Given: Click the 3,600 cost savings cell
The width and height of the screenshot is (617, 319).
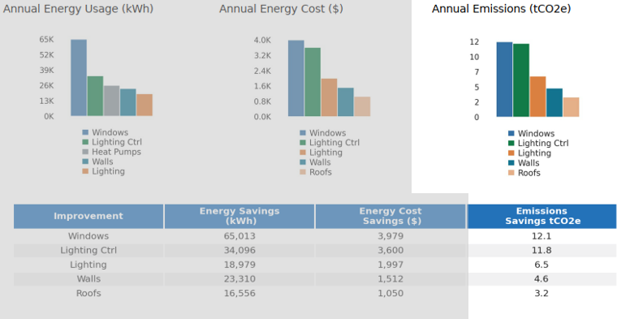Looking at the screenshot, I should 390,250.
